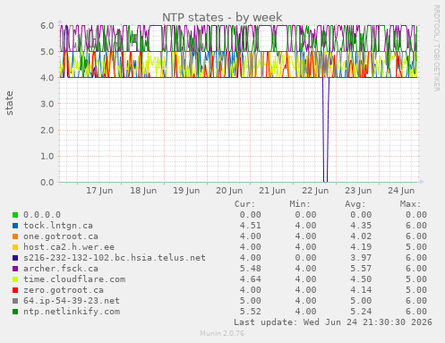
Task: Click the purple swatch for archer.fsck.ca
Action: pyautogui.click(x=15, y=269)
